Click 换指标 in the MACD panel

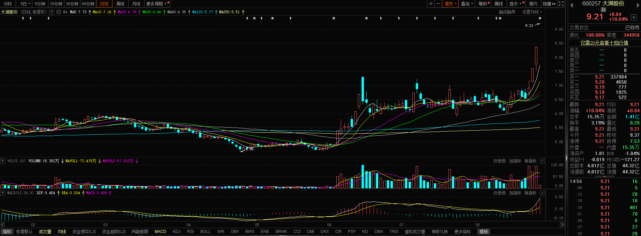pos(530,193)
